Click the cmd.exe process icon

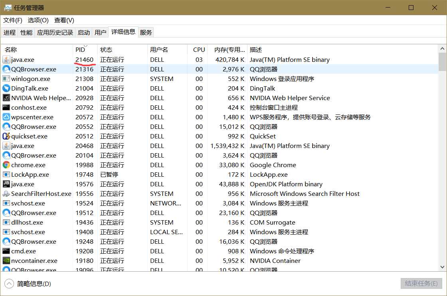coord(6,251)
